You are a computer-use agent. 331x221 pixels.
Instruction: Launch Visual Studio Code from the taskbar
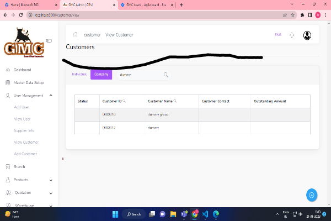205,214
